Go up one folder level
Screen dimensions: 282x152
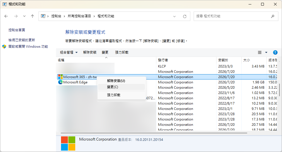click(32, 16)
